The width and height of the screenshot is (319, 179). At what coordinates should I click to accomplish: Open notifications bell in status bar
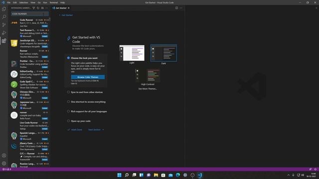click(316, 169)
